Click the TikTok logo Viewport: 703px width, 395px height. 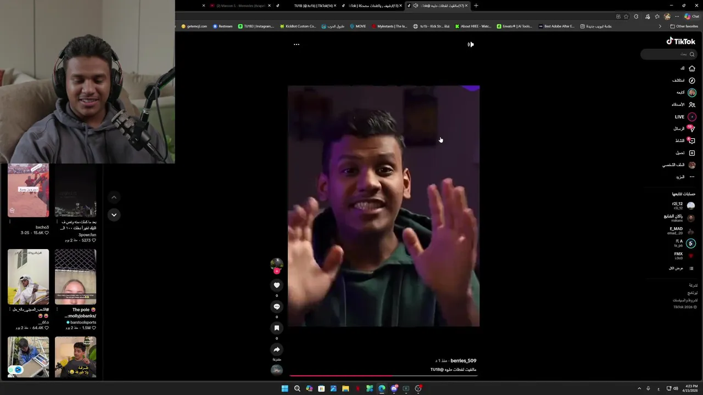[681, 41]
